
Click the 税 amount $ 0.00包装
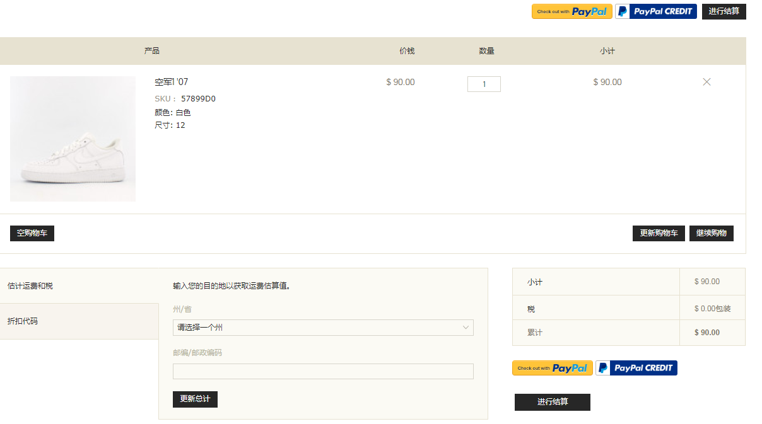coord(713,309)
